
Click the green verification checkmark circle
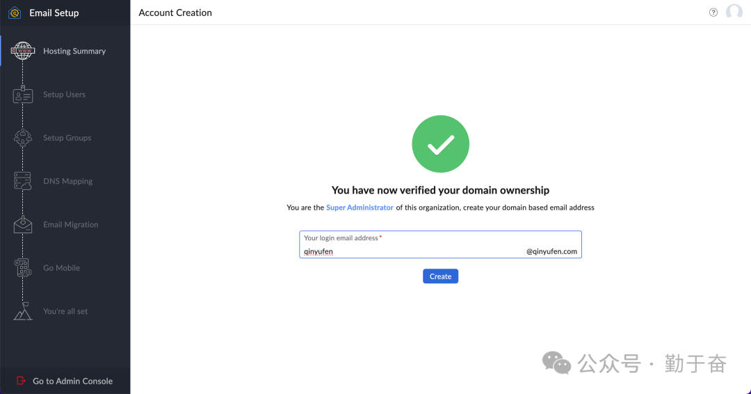(440, 145)
